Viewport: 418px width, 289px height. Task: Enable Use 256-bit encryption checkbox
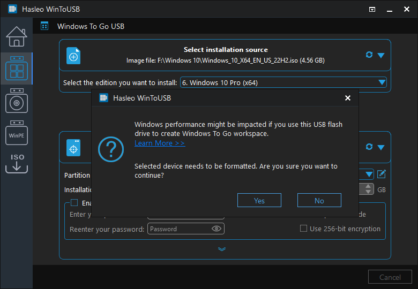click(x=303, y=229)
